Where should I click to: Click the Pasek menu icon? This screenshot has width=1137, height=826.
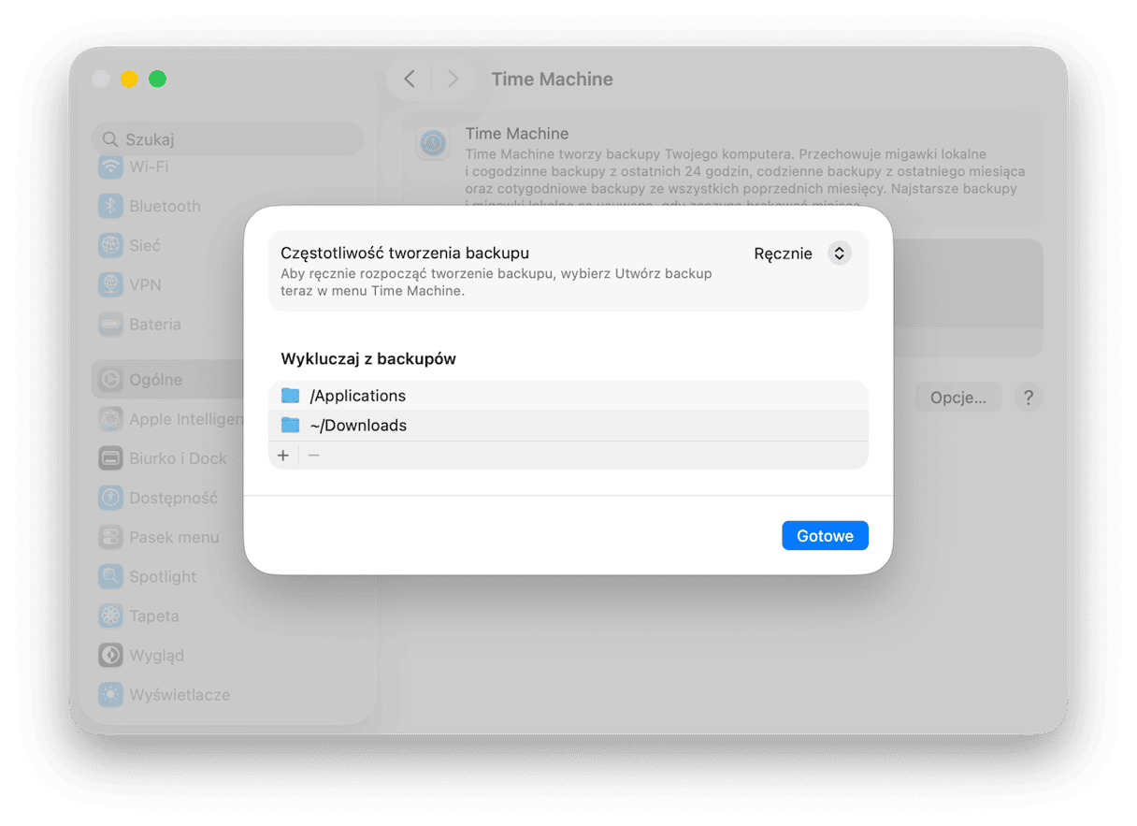click(x=111, y=538)
